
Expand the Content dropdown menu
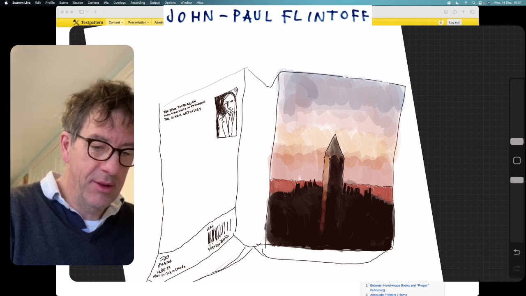[115, 22]
